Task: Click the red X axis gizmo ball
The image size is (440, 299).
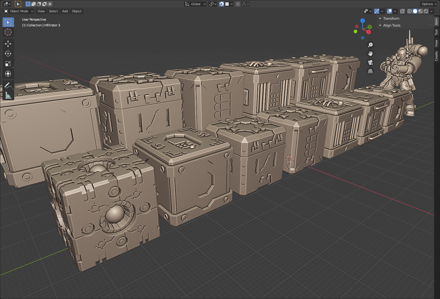Action: click(x=369, y=32)
